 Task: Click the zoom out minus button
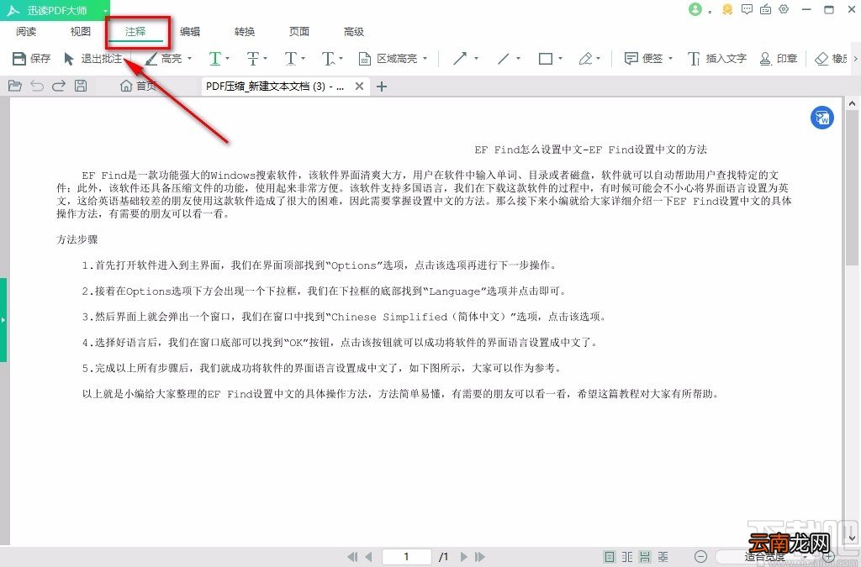pos(700,557)
